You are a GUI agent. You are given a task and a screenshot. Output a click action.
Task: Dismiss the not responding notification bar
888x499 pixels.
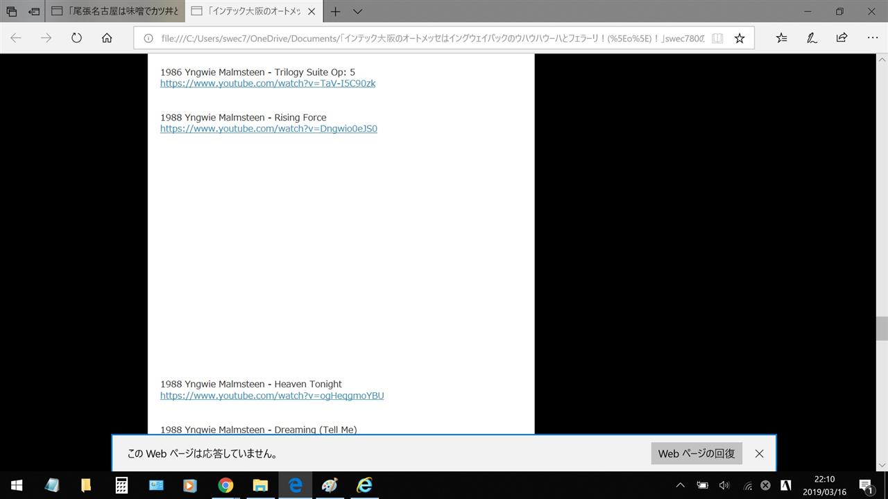[x=759, y=454]
